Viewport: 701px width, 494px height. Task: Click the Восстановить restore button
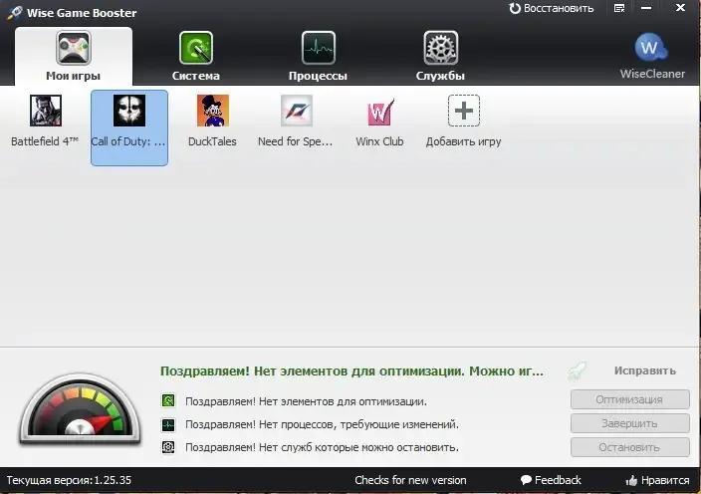coord(552,8)
